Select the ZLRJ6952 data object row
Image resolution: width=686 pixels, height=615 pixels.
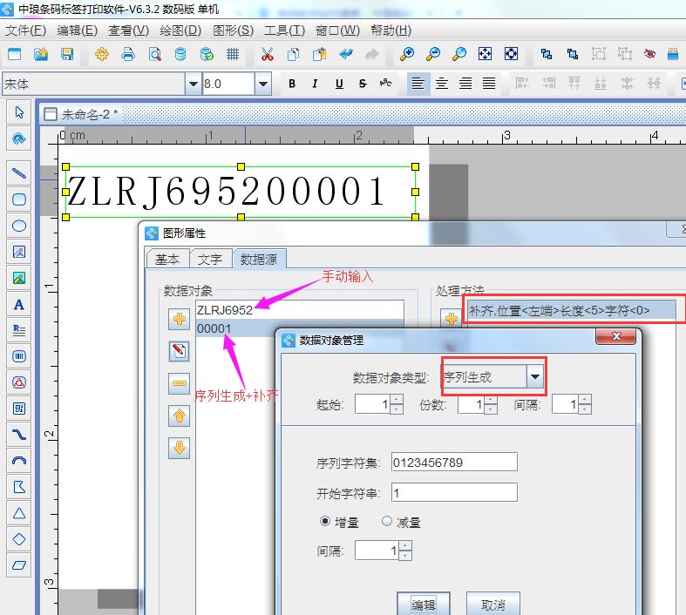point(300,310)
